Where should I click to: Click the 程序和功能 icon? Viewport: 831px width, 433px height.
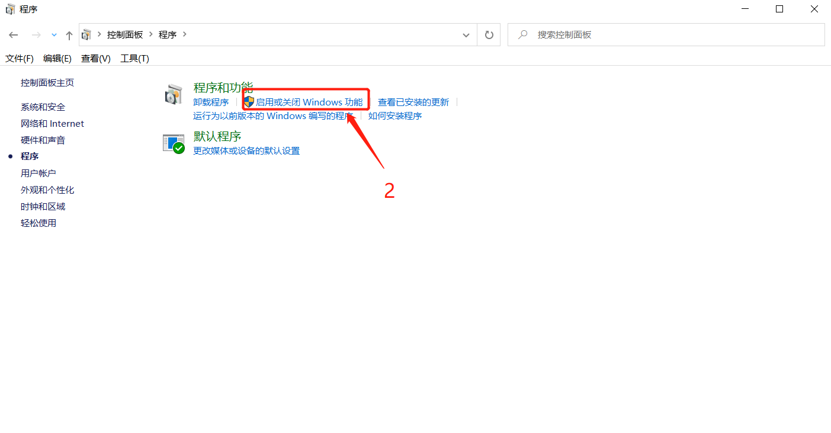[x=174, y=95]
